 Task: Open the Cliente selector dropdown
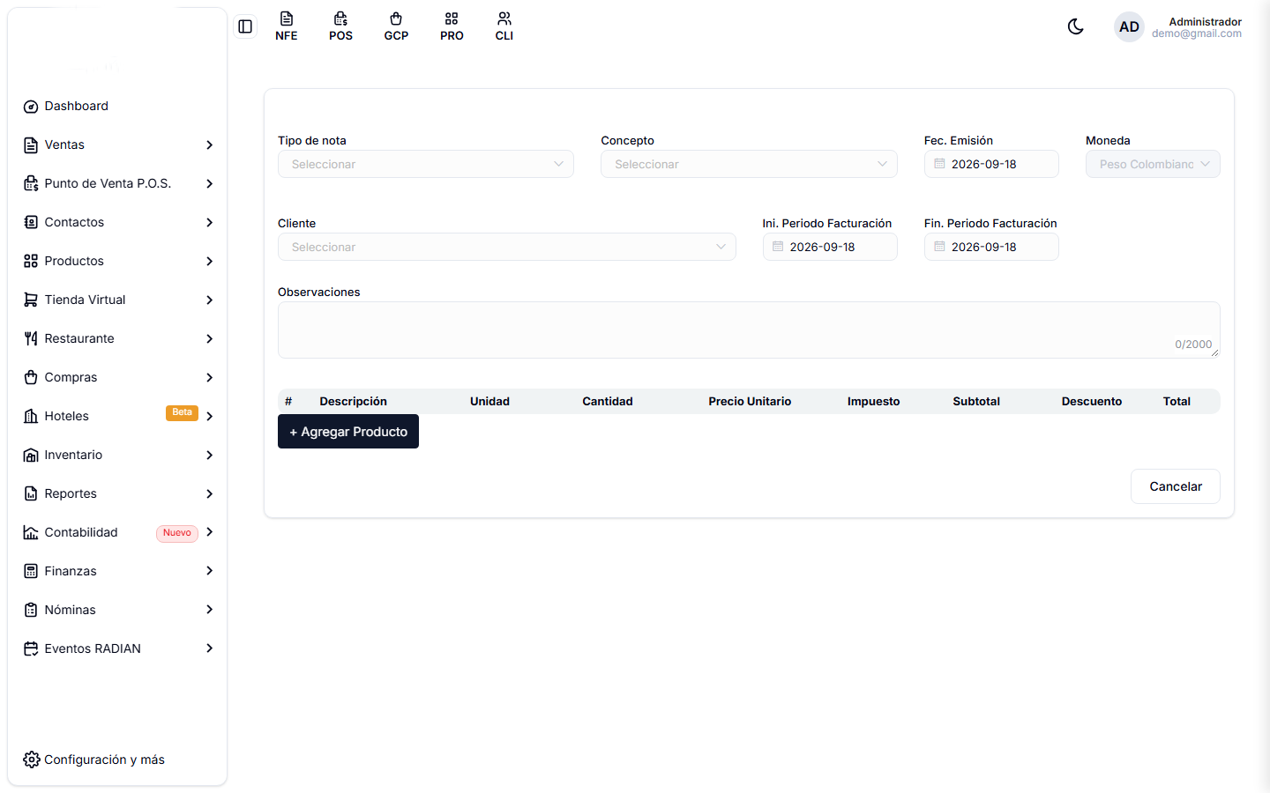tap(507, 247)
